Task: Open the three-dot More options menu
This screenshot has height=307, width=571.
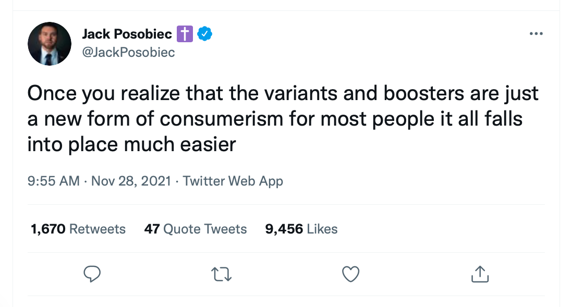Action: 536,34
